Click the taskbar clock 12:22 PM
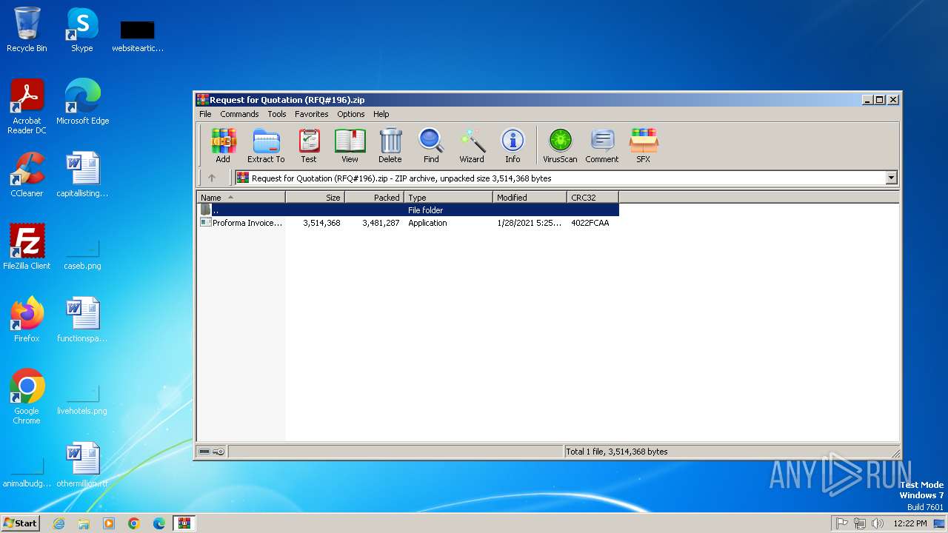The width and height of the screenshot is (948, 533). [910, 523]
